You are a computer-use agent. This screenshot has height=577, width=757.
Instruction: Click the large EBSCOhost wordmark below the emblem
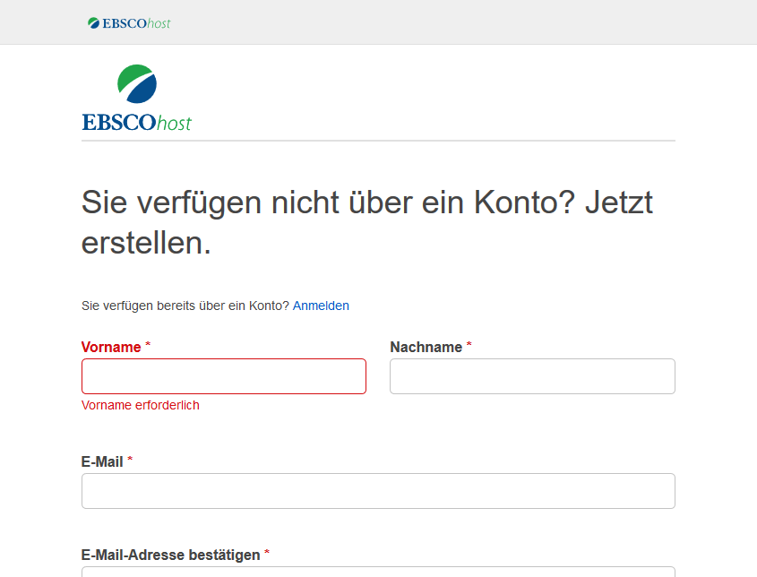[x=136, y=123]
